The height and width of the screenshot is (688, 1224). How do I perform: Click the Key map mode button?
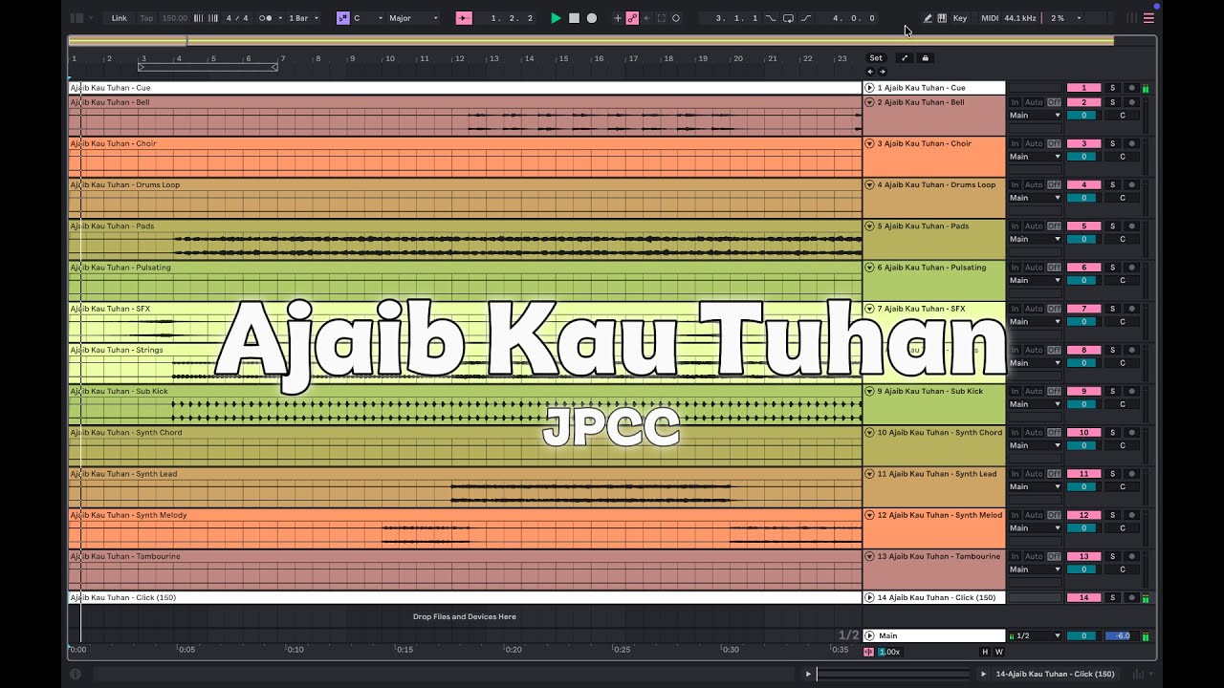pos(960,18)
